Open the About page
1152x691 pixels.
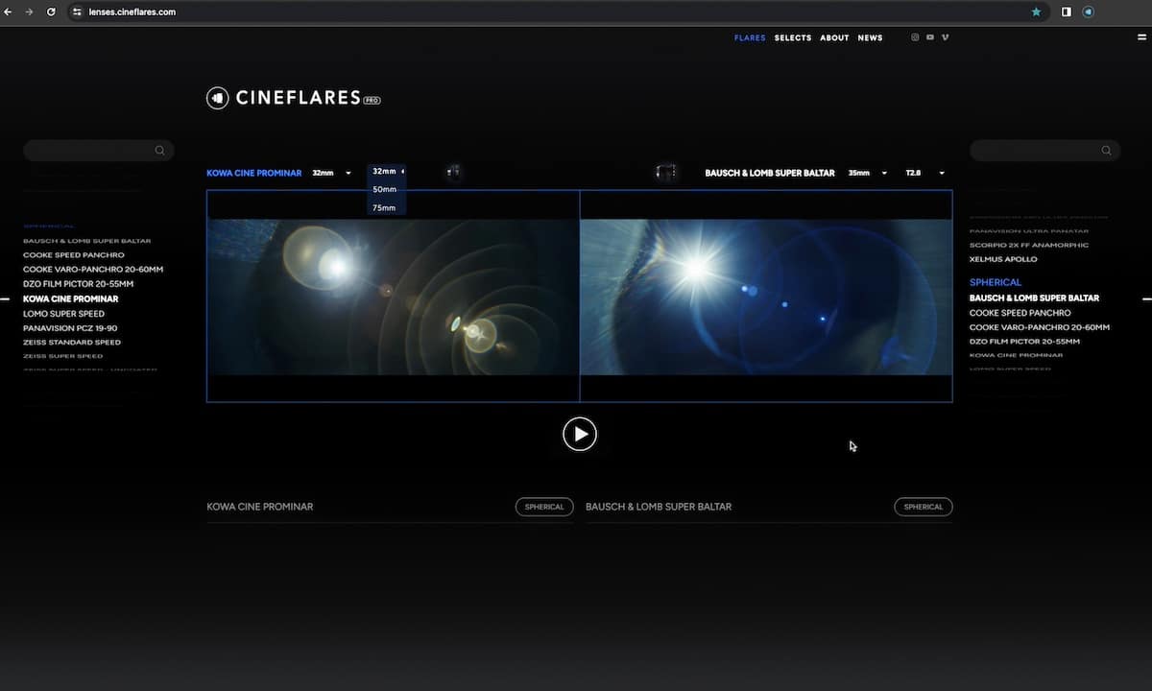[x=834, y=38]
